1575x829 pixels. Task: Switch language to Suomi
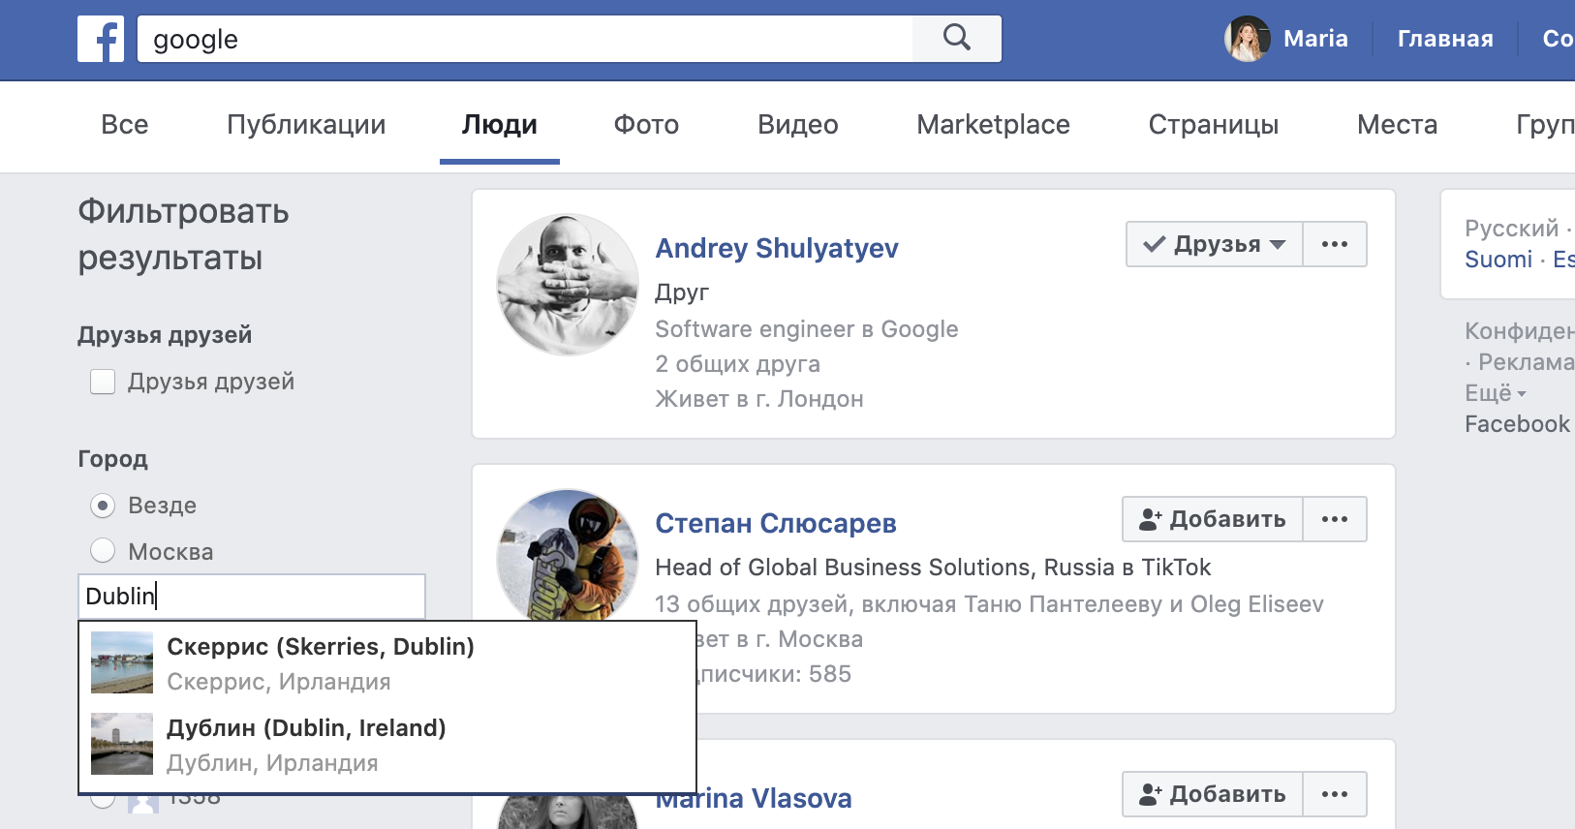coord(1498,260)
